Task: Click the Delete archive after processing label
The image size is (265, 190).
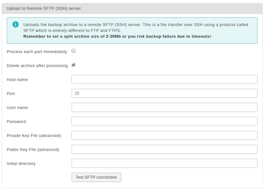Action: pyautogui.click(x=37, y=65)
